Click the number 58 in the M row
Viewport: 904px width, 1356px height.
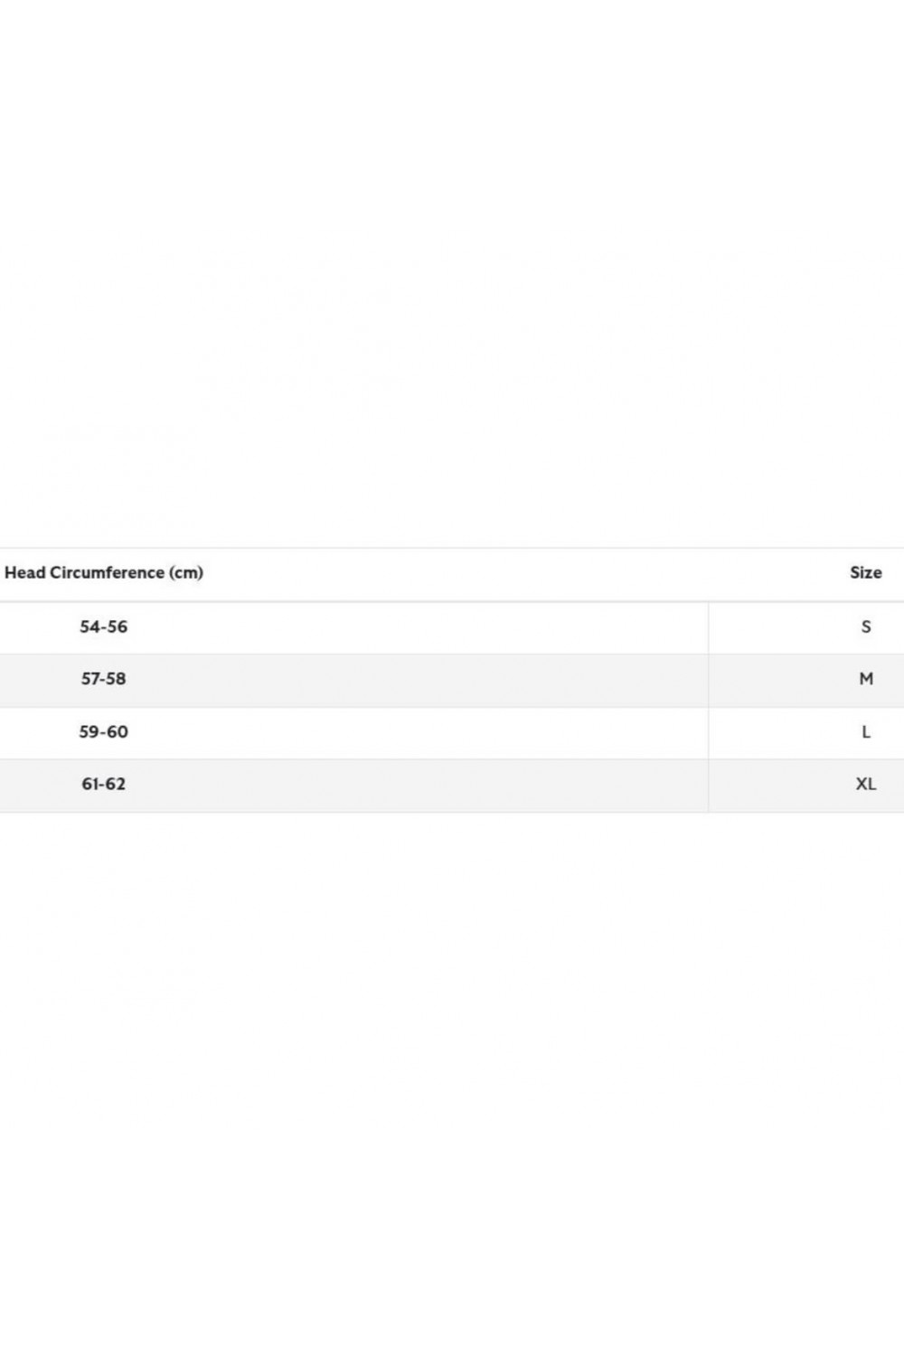pyautogui.click(x=117, y=679)
